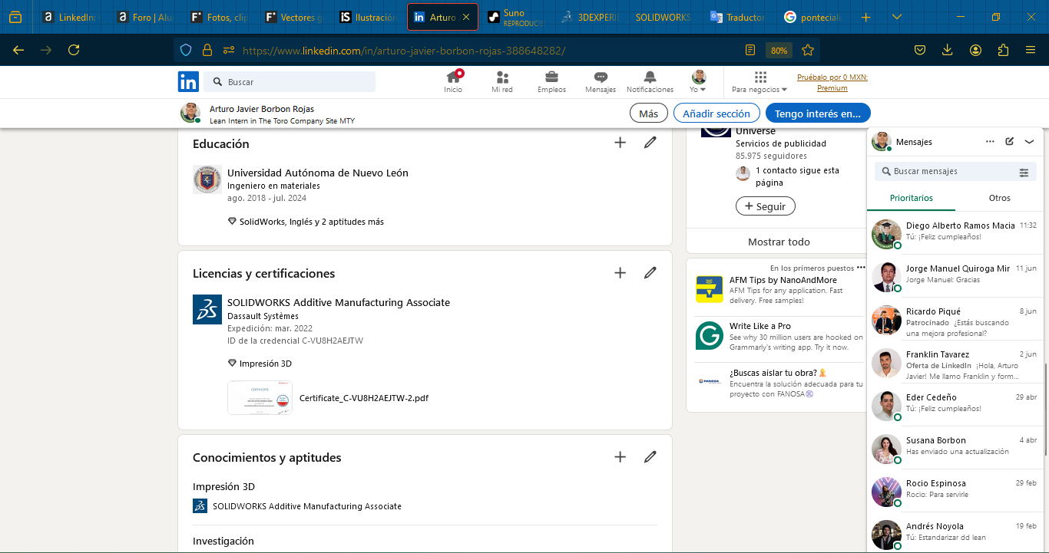Screen dimensions: 1049x553
Task: Open the Yo profile menu
Action: pos(698,82)
